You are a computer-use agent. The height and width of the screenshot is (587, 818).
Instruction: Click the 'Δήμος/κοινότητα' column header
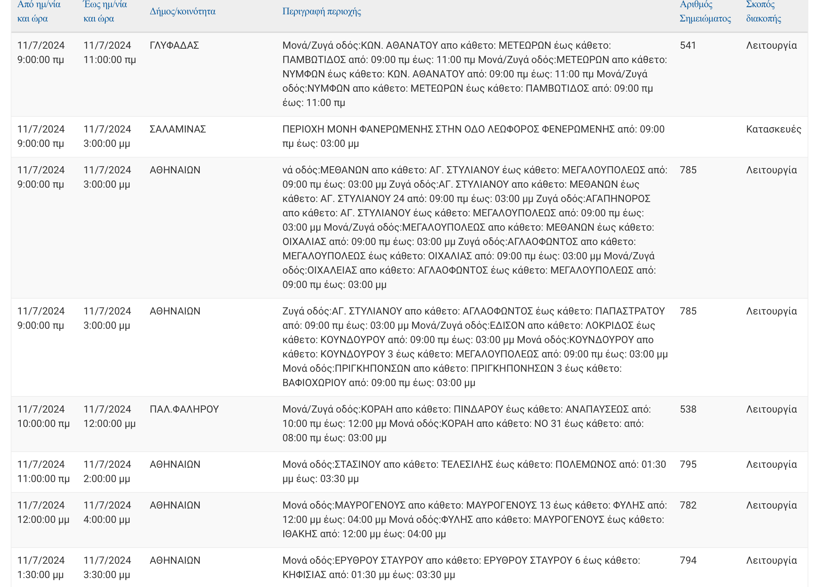click(x=183, y=11)
